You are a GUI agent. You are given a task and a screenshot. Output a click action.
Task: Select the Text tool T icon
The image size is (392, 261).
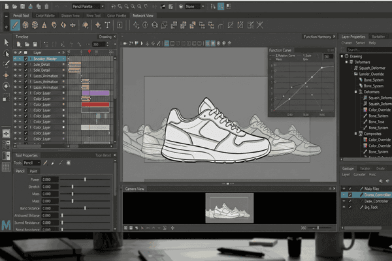point(107,25)
